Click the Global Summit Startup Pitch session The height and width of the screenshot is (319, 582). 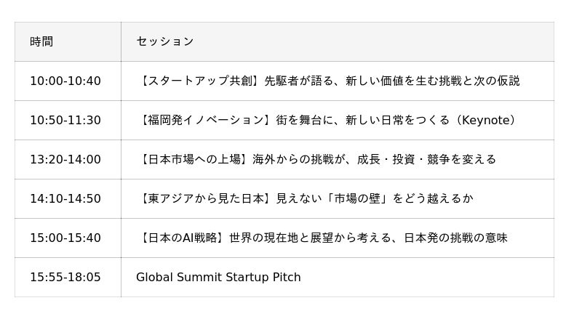click(218, 277)
